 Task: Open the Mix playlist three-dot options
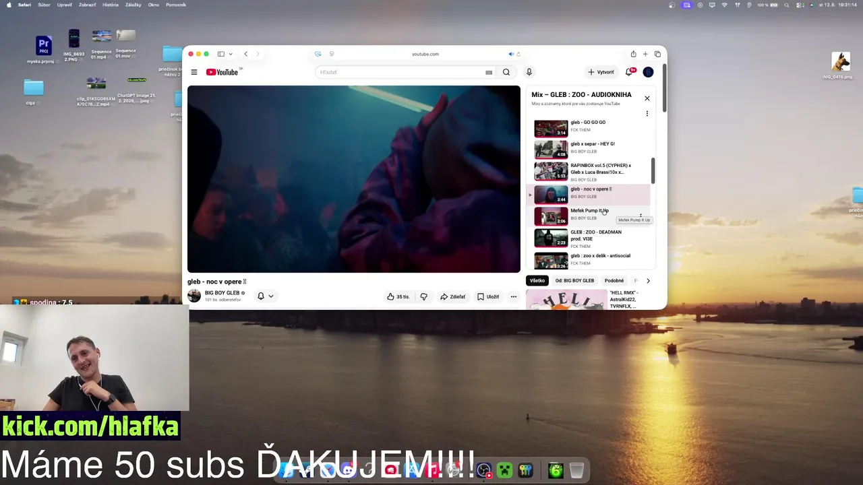[x=647, y=114]
